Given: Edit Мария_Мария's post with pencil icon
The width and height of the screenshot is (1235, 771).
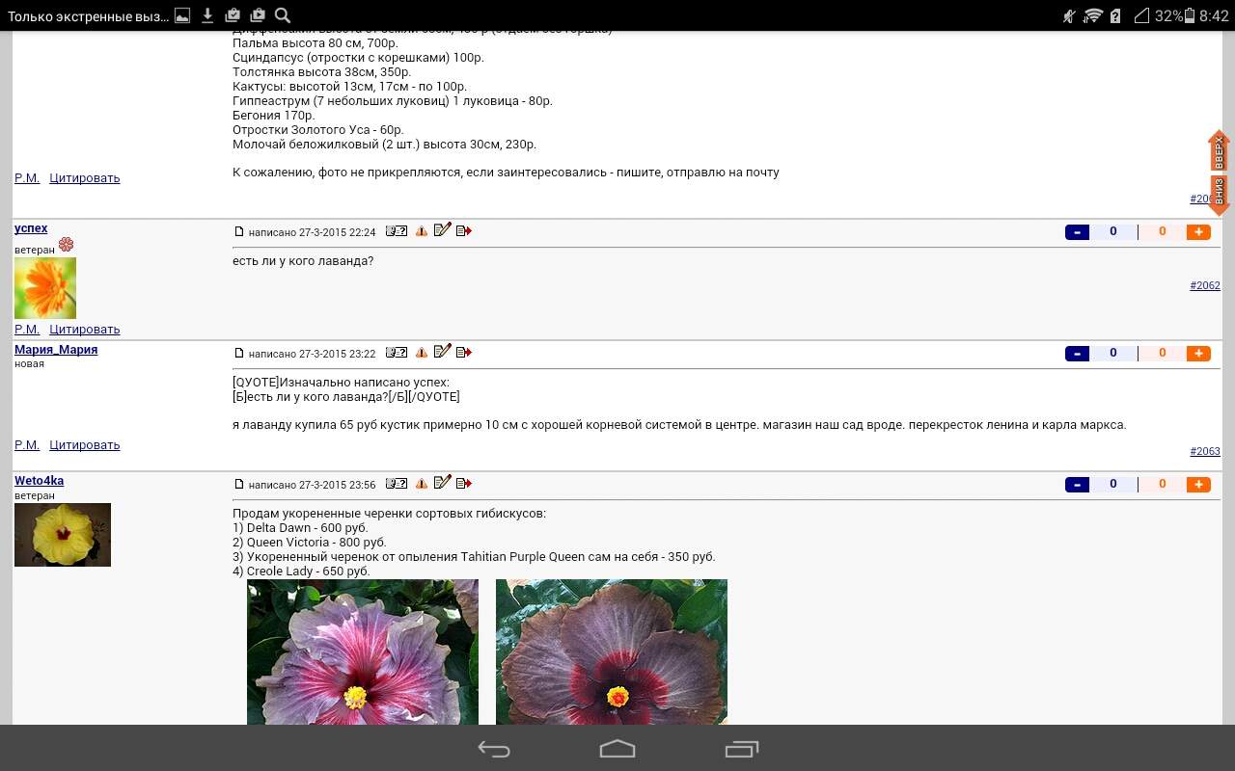Looking at the screenshot, I should (442, 352).
